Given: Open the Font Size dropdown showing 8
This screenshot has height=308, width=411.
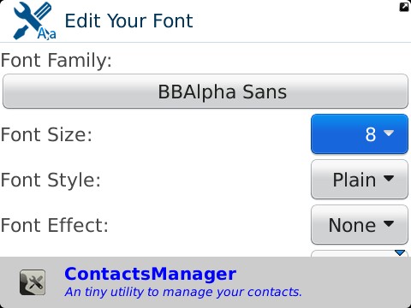Looking at the screenshot, I should click(x=360, y=133).
